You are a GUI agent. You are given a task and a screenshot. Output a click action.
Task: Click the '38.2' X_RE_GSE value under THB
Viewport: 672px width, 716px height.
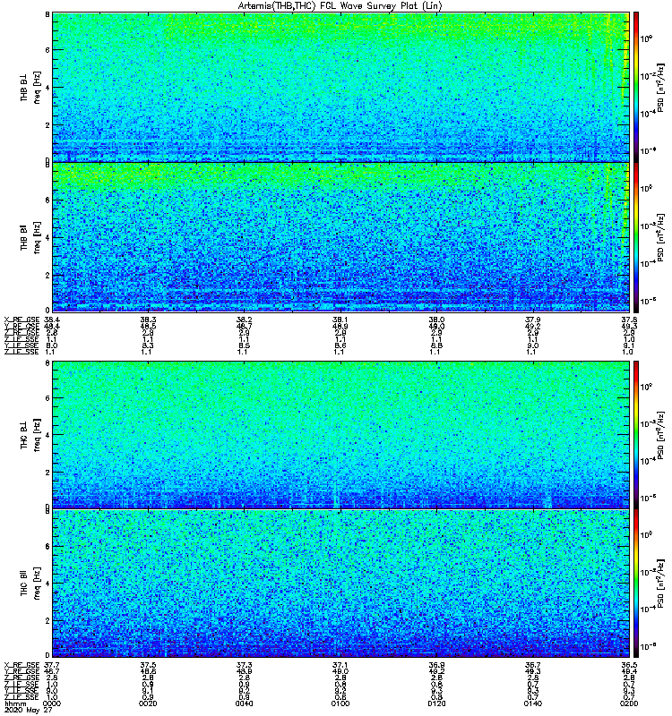[244, 320]
